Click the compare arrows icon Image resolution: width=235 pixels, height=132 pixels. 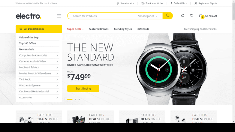[182, 16]
